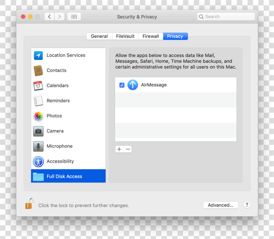Switch to the FileVault tab
This screenshot has height=239, width=274.
click(125, 36)
